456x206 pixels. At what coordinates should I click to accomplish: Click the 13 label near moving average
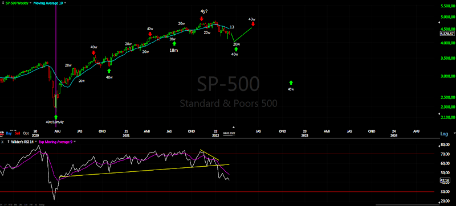point(232,27)
